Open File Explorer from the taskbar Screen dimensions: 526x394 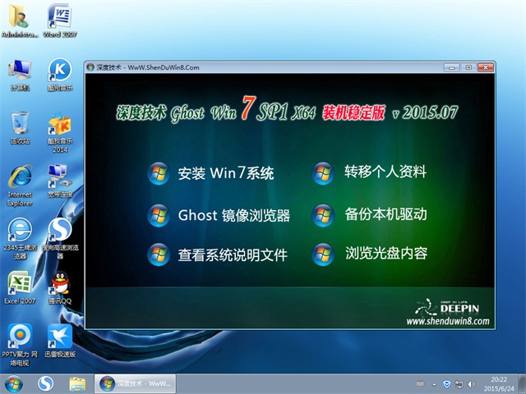(x=77, y=384)
